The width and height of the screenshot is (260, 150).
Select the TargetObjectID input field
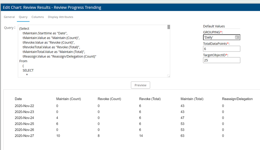pyautogui.click(x=221, y=60)
